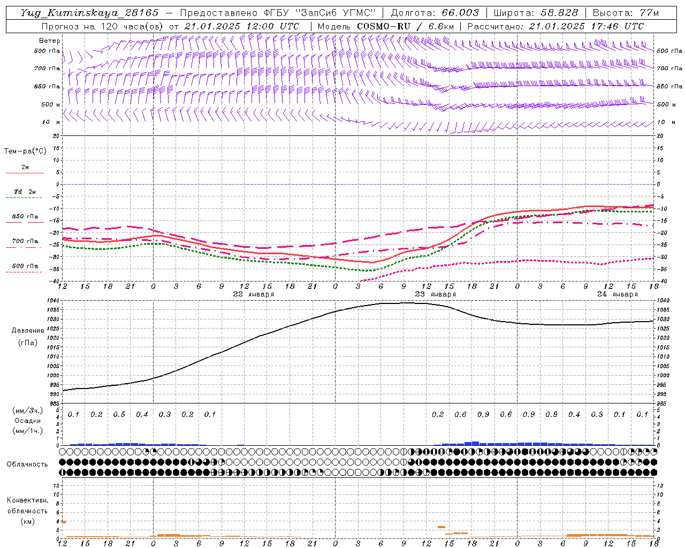Select the "Долгота: 66.003" header value
This screenshot has width=685, height=548.
click(x=435, y=12)
